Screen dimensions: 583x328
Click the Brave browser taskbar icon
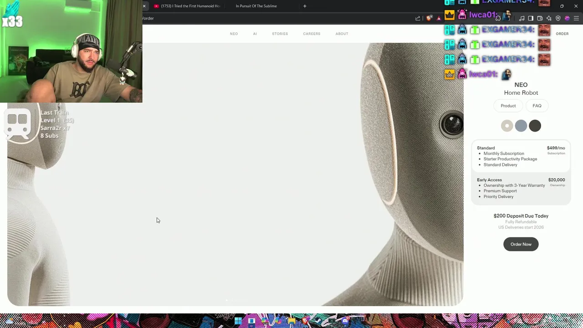pos(305,321)
